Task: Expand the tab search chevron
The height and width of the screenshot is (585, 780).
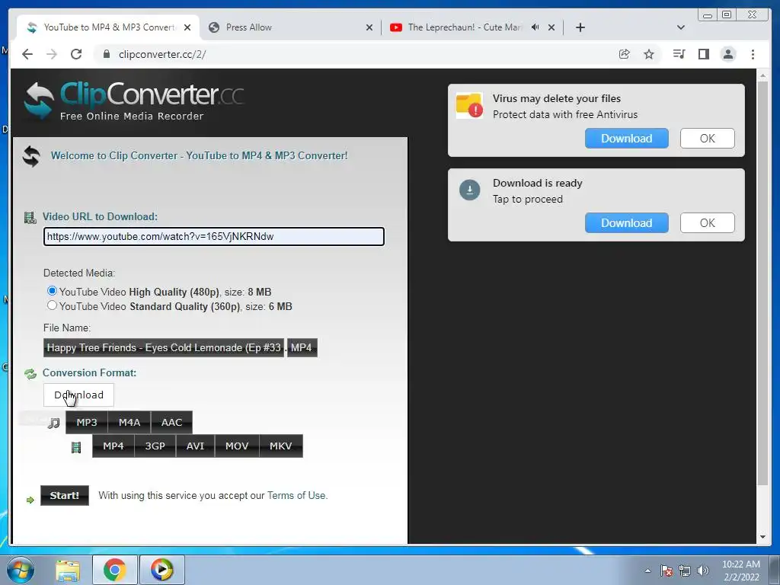Action: click(681, 27)
